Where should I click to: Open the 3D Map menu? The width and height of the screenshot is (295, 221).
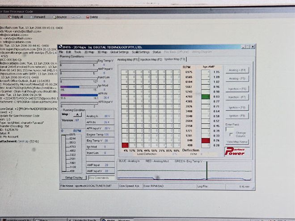coord(102,52)
